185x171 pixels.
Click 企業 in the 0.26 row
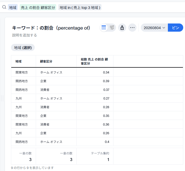43,133
